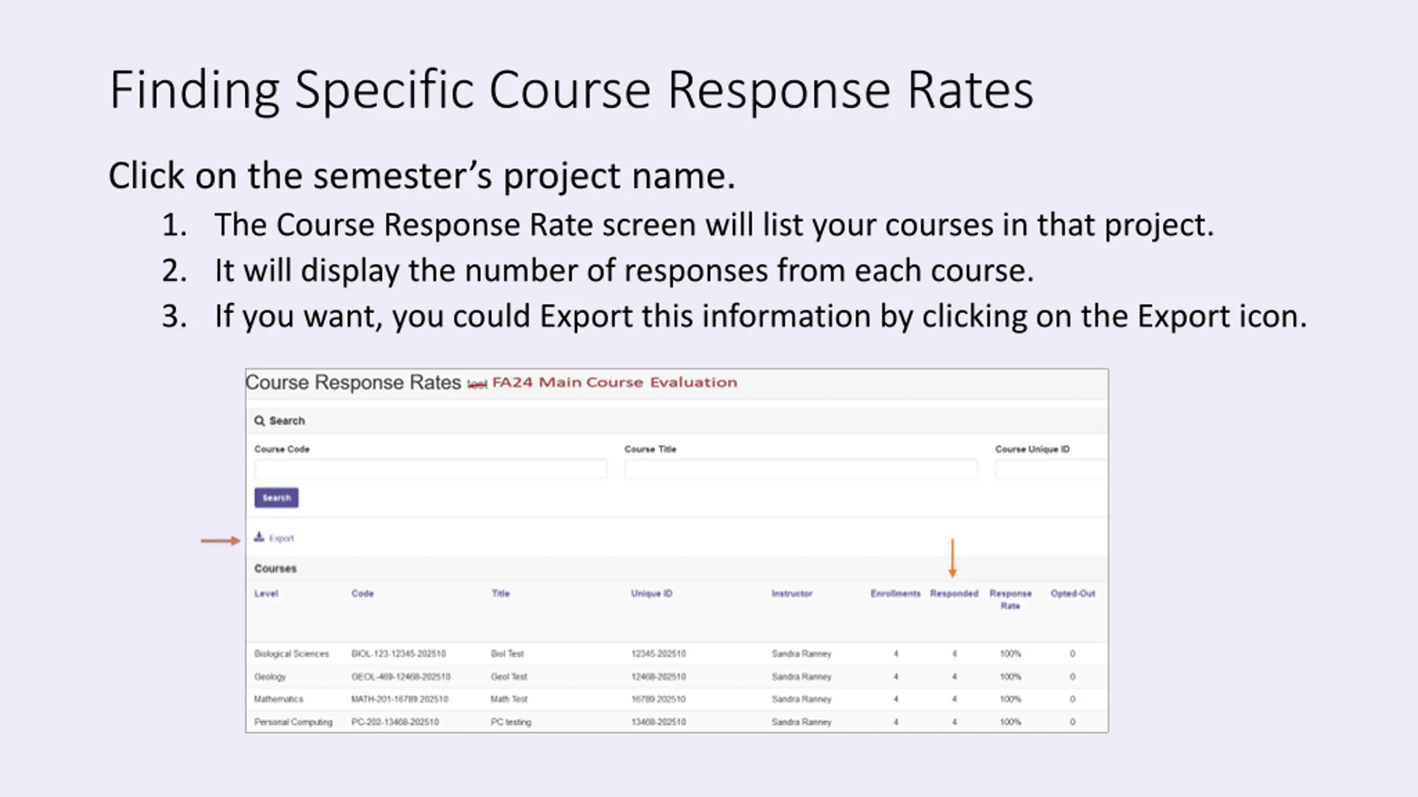Select the Geology level cell
Screen dimensions: 1418x797
[x=270, y=677]
